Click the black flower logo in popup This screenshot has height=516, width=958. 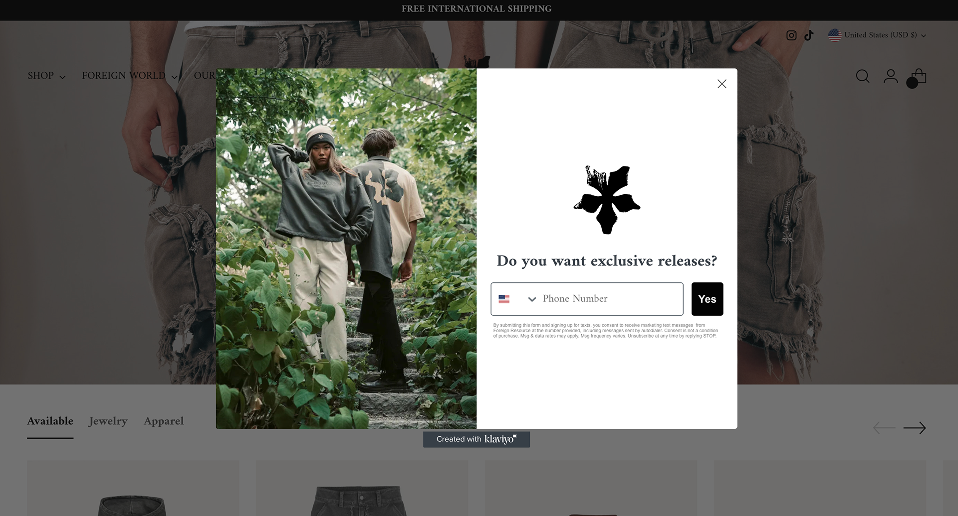[x=607, y=200]
